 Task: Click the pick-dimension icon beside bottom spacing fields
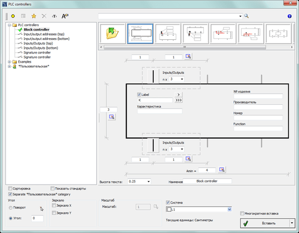coord(188,159)
